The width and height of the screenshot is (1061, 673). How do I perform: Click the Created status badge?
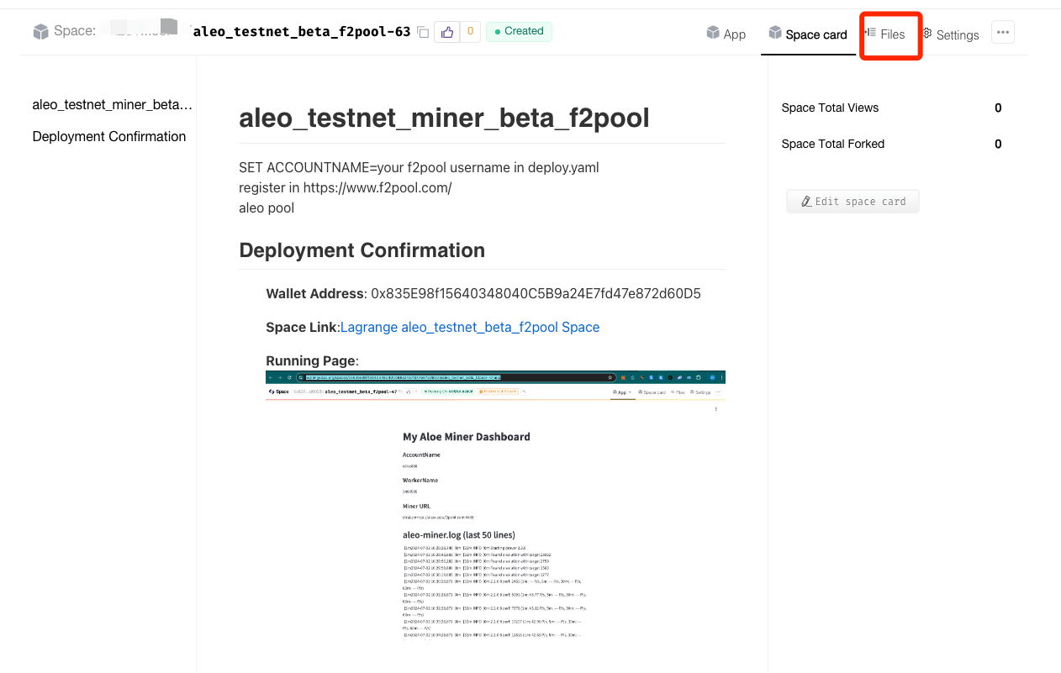pyautogui.click(x=519, y=31)
